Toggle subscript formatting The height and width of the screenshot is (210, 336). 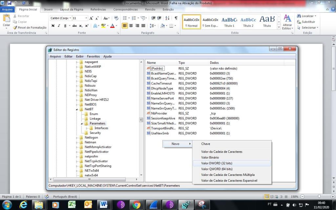click(81, 26)
